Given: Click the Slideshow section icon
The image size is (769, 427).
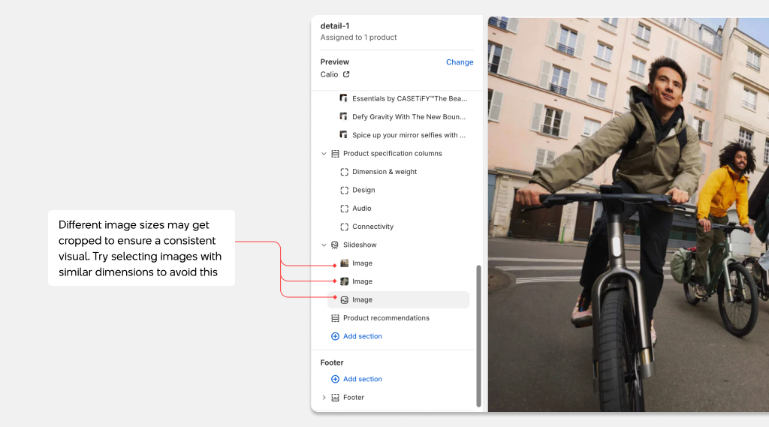Looking at the screenshot, I should pyautogui.click(x=335, y=245).
